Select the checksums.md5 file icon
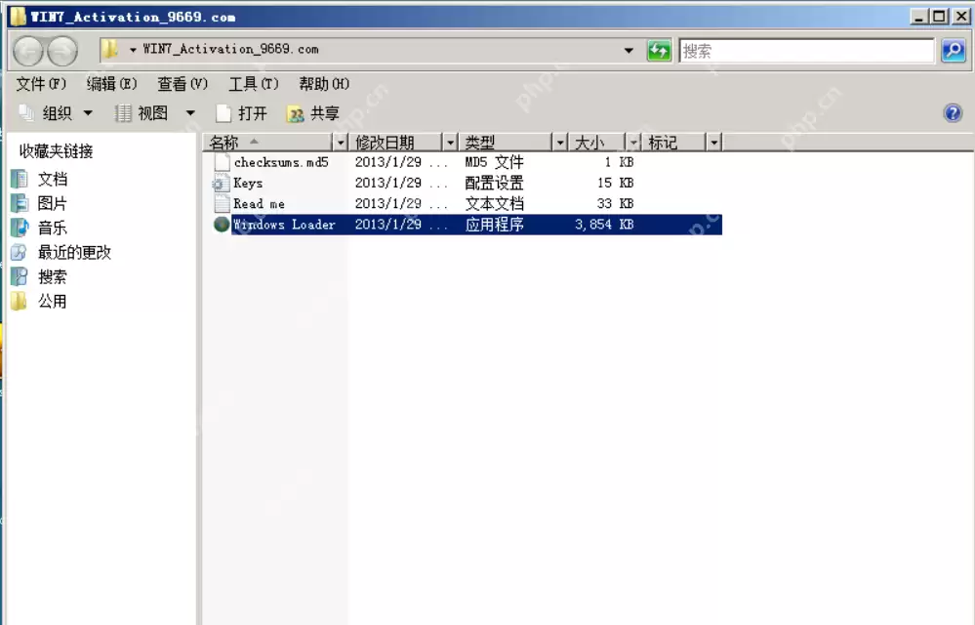The image size is (975, 625). pos(221,162)
